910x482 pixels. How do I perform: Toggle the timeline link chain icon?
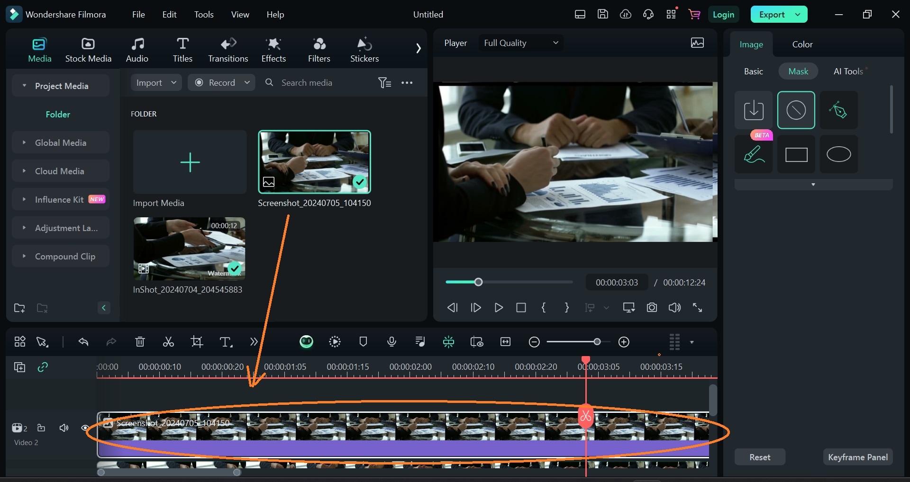43,367
